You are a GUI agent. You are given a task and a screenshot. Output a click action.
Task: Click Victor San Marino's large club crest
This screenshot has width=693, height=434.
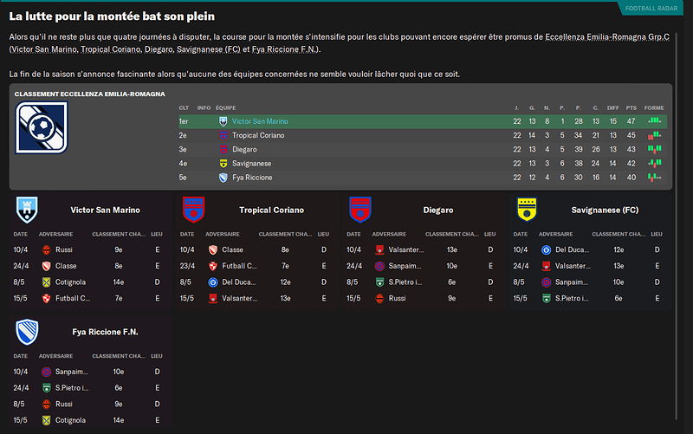point(27,210)
